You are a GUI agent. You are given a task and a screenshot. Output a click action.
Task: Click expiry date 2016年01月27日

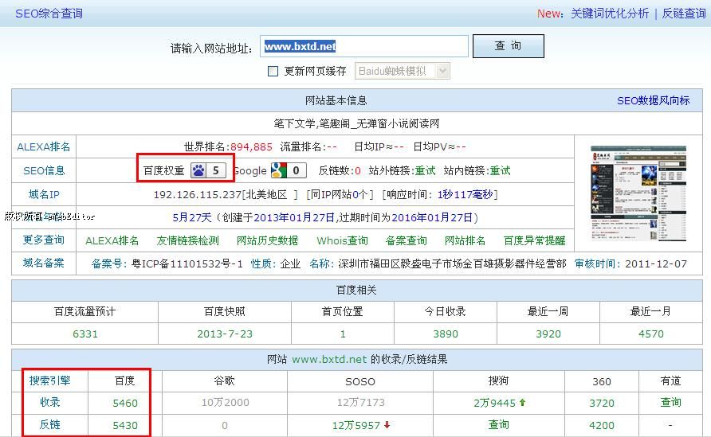[432, 218]
